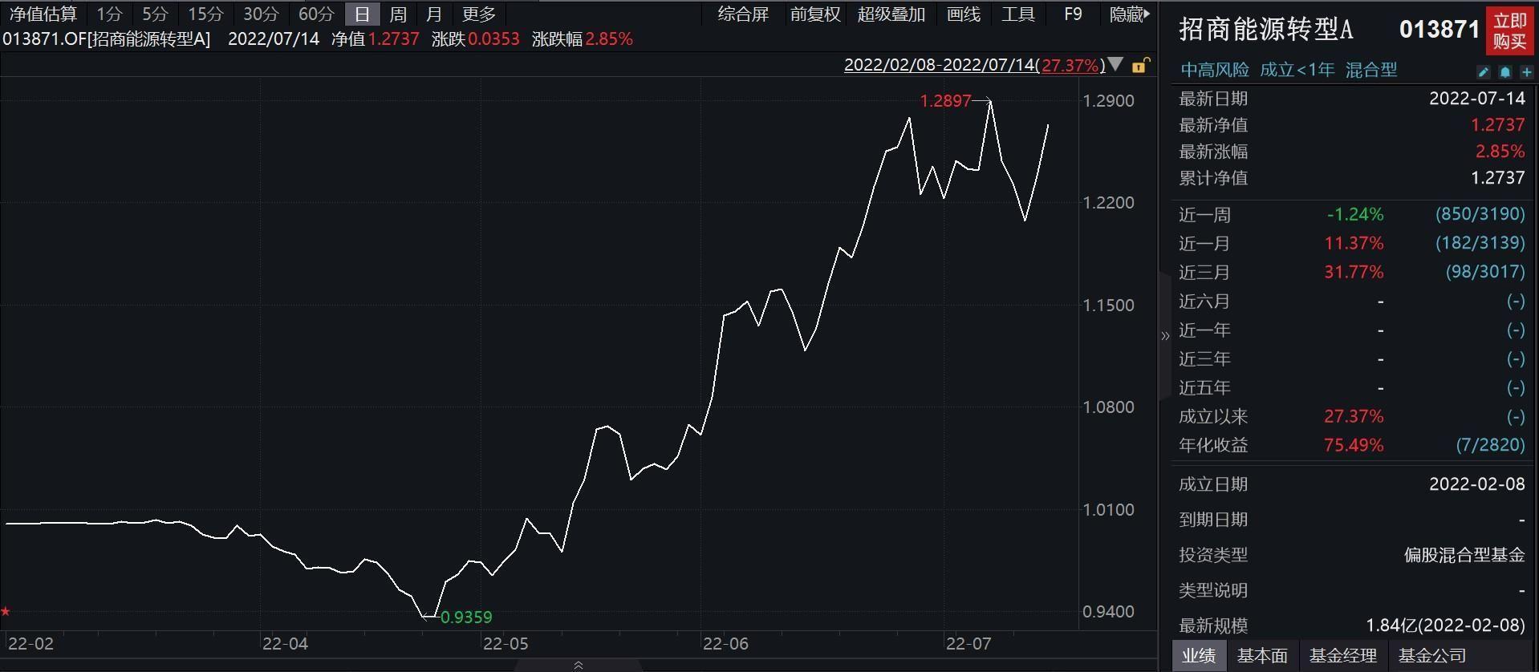
Task: Click the fund name 招商能源转型A heading
Action: (1265, 30)
